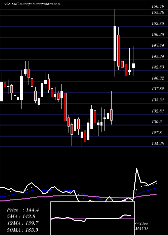
Task: Click the munafa.munafasutra.com watermark text
Action: click(x=40, y=4)
